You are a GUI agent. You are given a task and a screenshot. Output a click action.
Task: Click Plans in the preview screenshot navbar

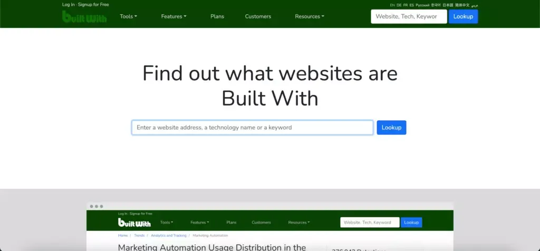tap(232, 223)
